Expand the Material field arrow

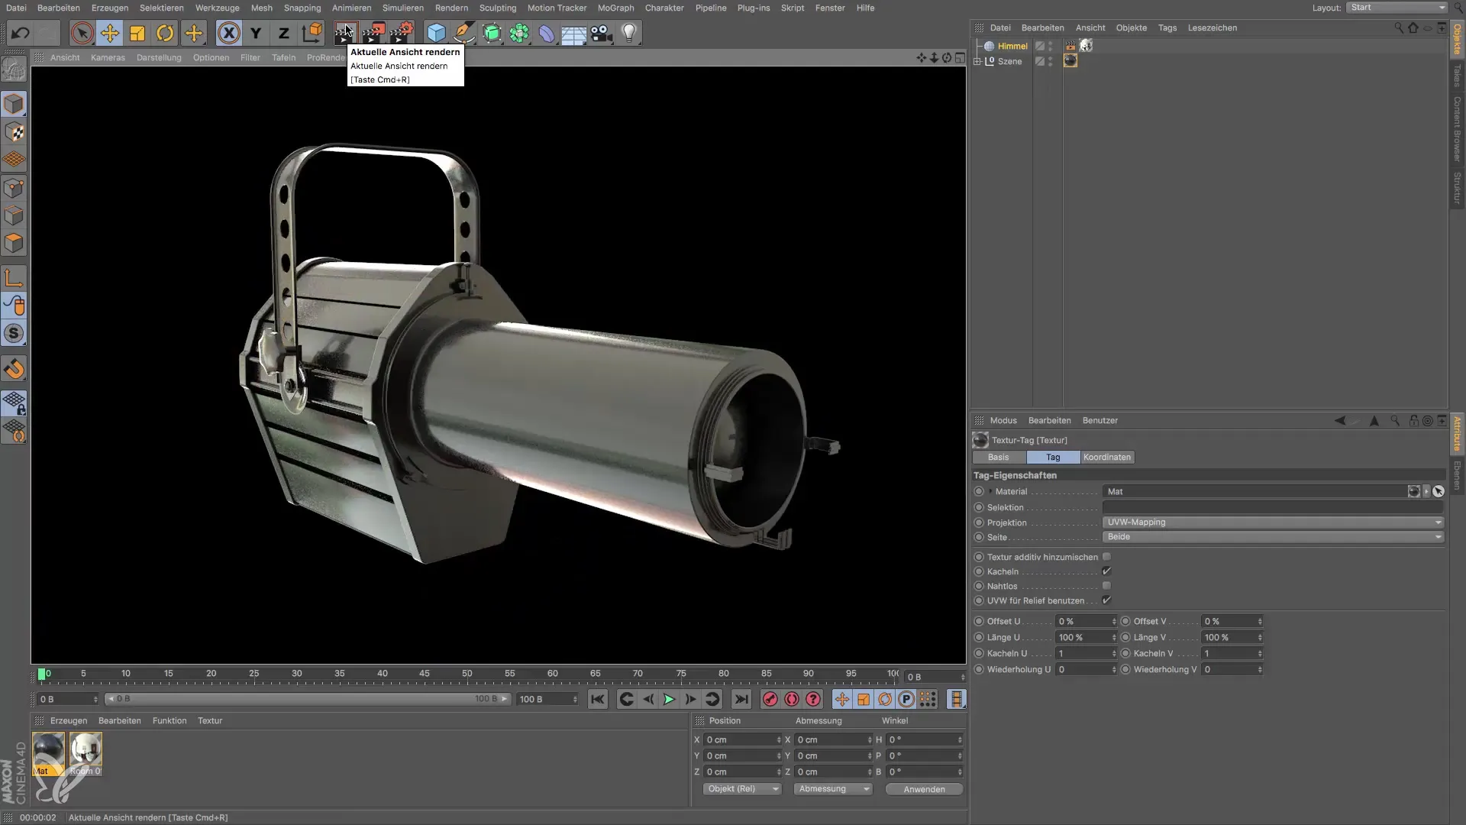(990, 491)
